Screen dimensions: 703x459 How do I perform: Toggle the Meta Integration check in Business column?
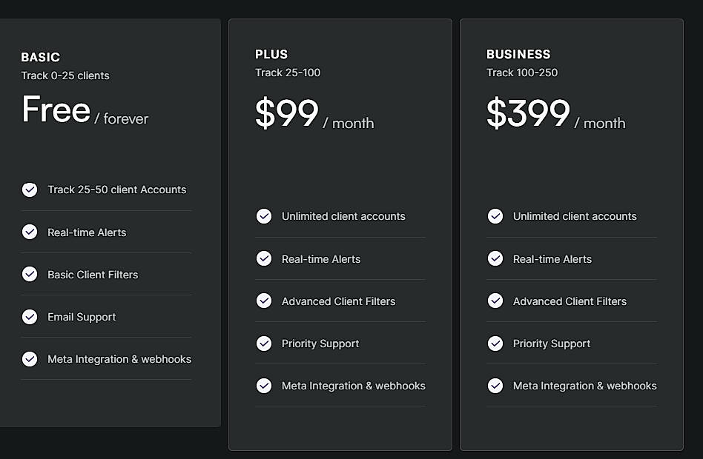[x=495, y=386]
